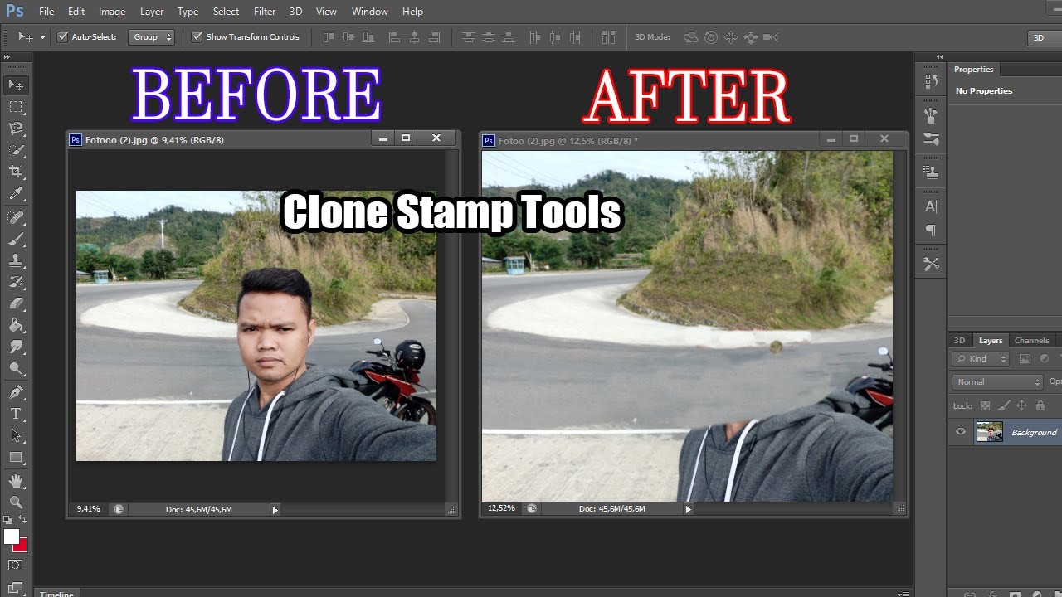This screenshot has height=597, width=1062.
Task: Select the Dodge tool
Action: tap(16, 368)
